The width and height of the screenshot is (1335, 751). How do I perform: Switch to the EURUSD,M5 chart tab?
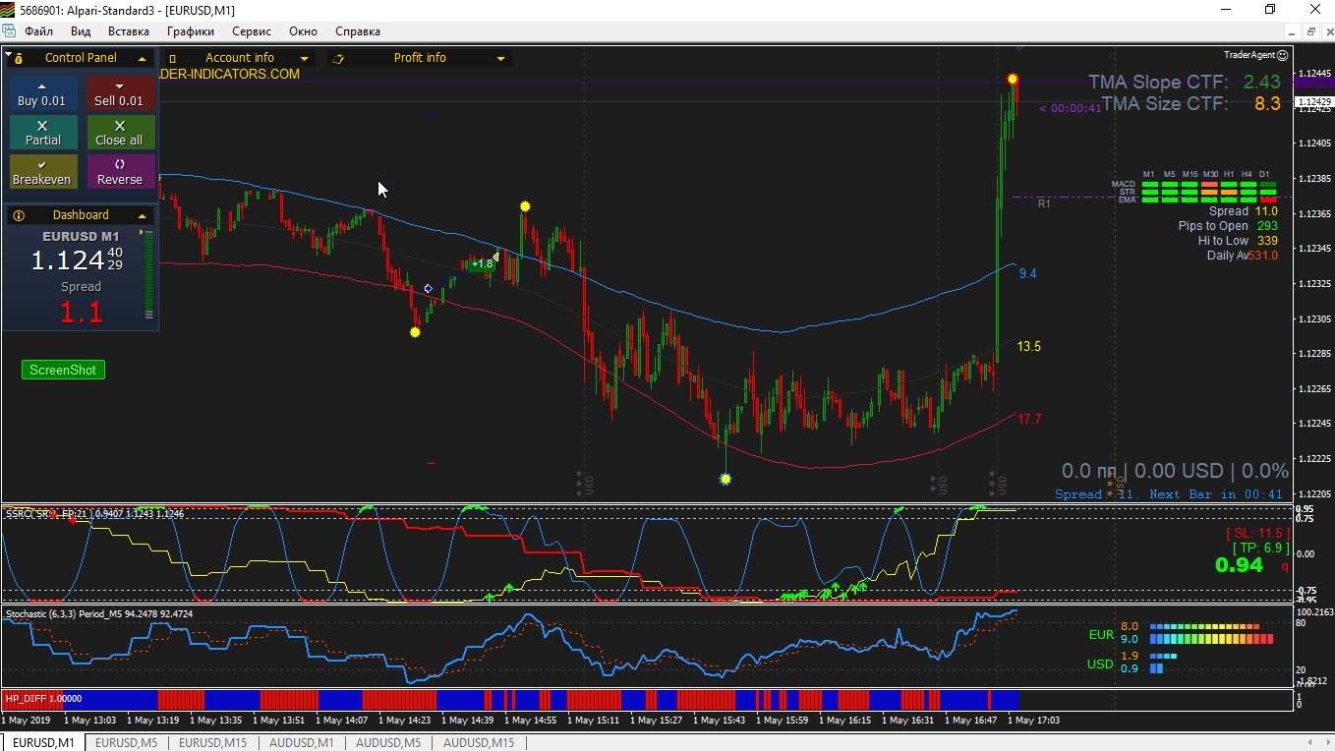[127, 743]
